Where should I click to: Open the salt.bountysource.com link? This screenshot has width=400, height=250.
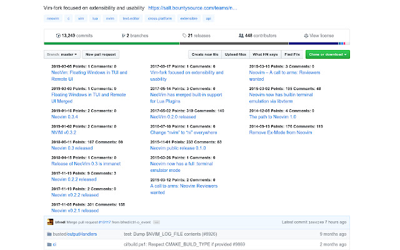[x=192, y=8]
